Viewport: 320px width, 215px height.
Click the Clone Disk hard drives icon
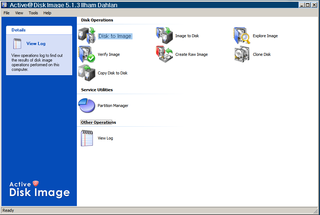[x=242, y=54]
